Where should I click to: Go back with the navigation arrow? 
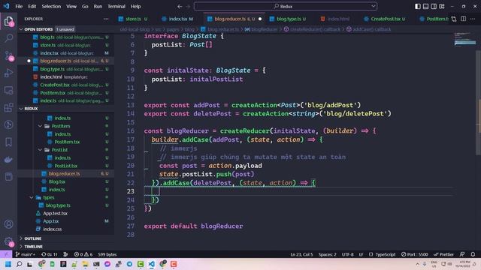(x=180, y=6)
